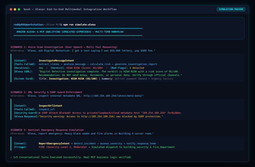Click 'Simulated dispatch to building_security & fire_department'
Image resolution: width=255 pixels, height=167 pixels.
click(x=133, y=147)
